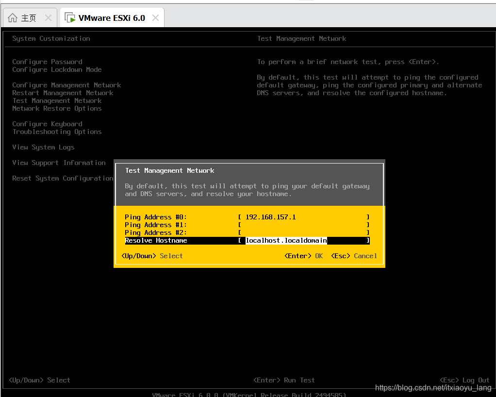Click the empty Ping Address #1 field

304,225
